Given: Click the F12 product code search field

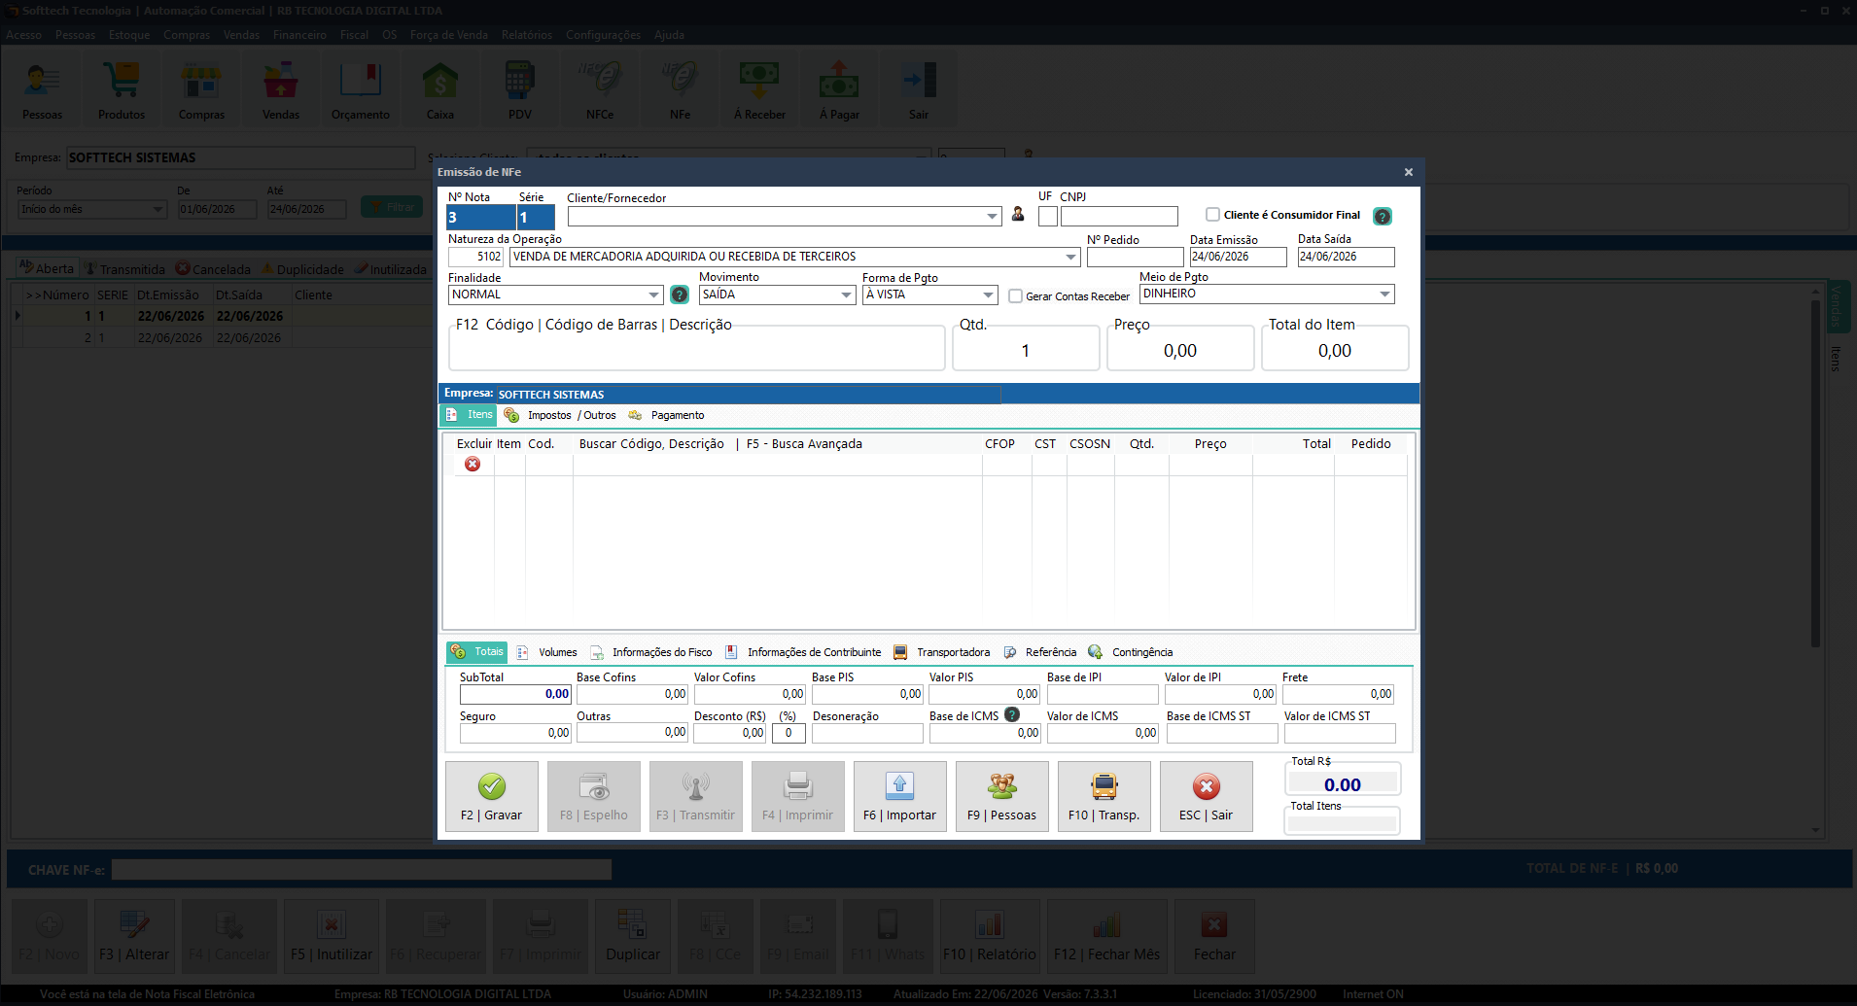Looking at the screenshot, I should pos(697,351).
